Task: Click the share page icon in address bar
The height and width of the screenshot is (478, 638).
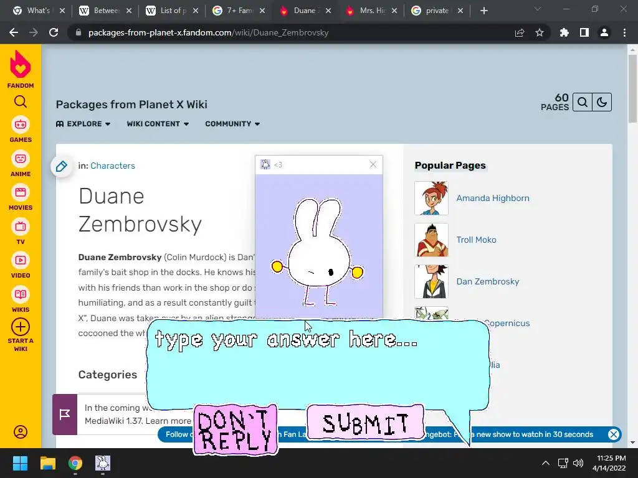Action: click(x=520, y=32)
